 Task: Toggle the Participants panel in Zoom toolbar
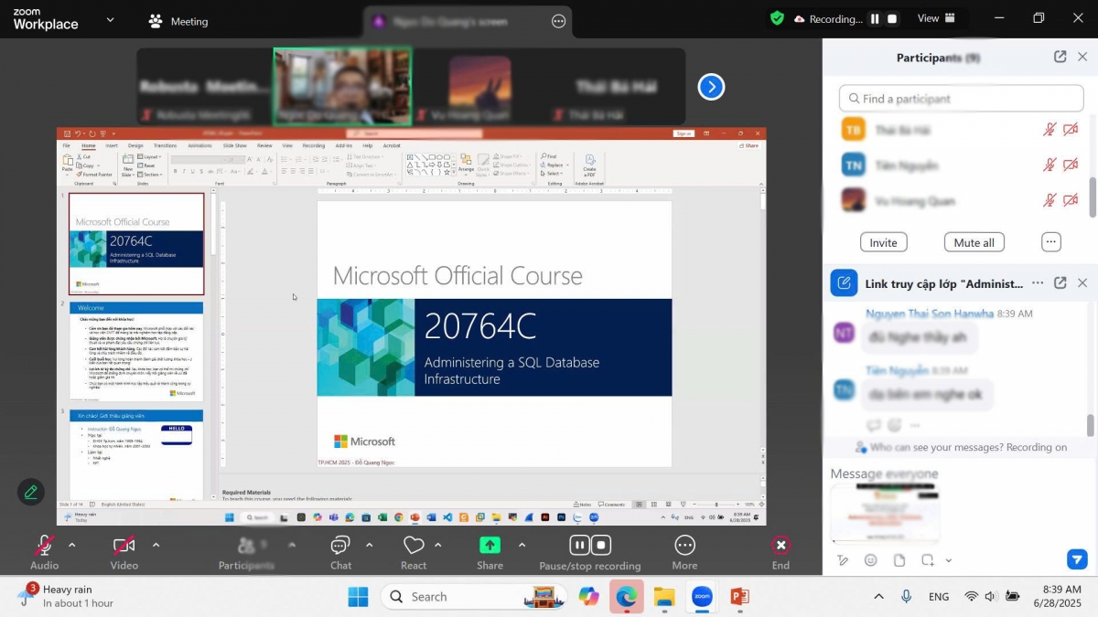coord(246,551)
